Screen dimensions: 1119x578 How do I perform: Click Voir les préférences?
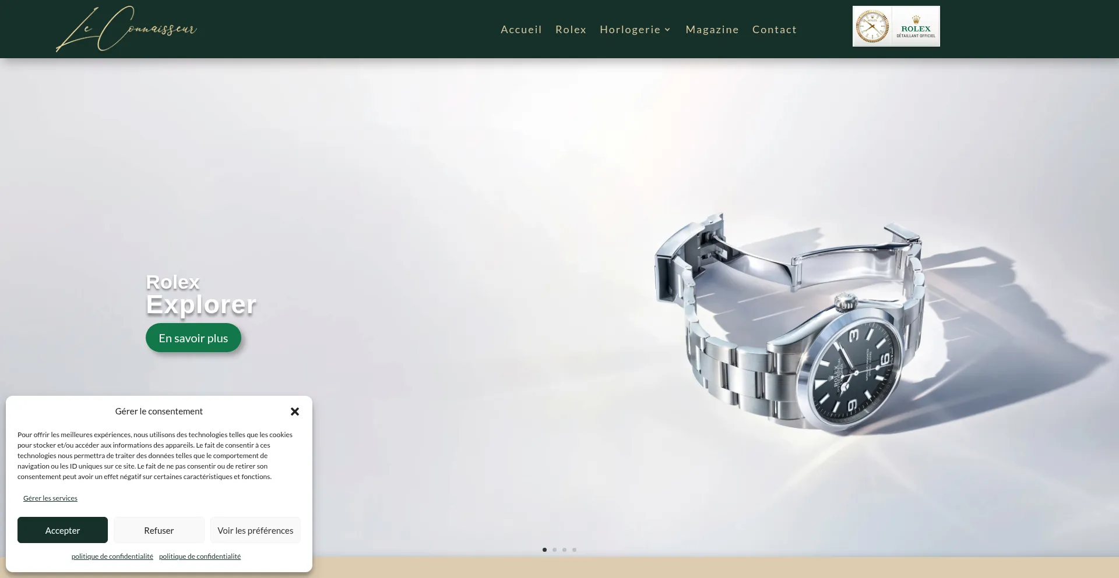tap(255, 530)
